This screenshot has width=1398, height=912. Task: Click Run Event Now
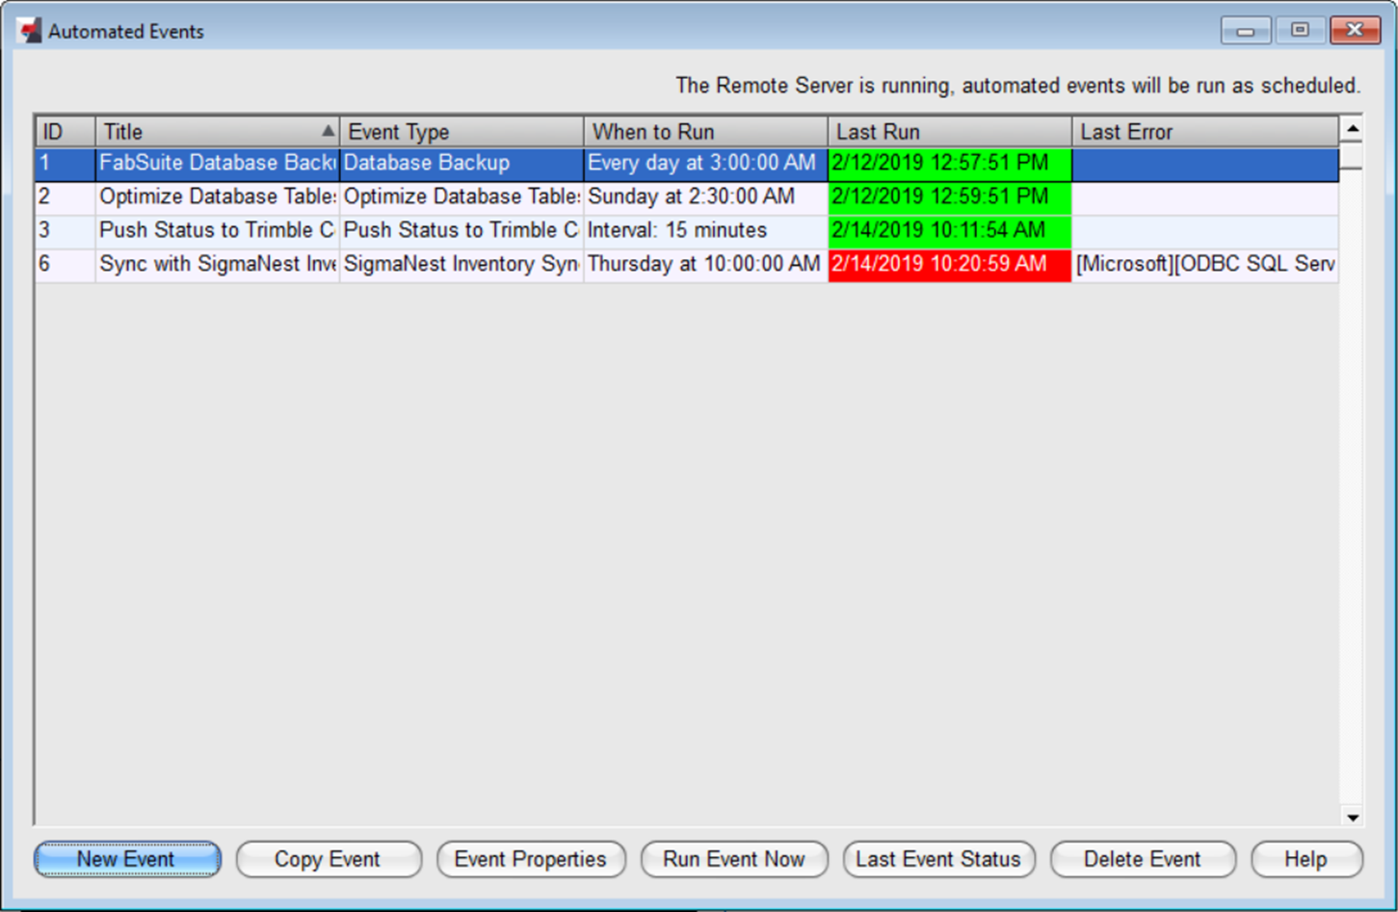(x=734, y=859)
